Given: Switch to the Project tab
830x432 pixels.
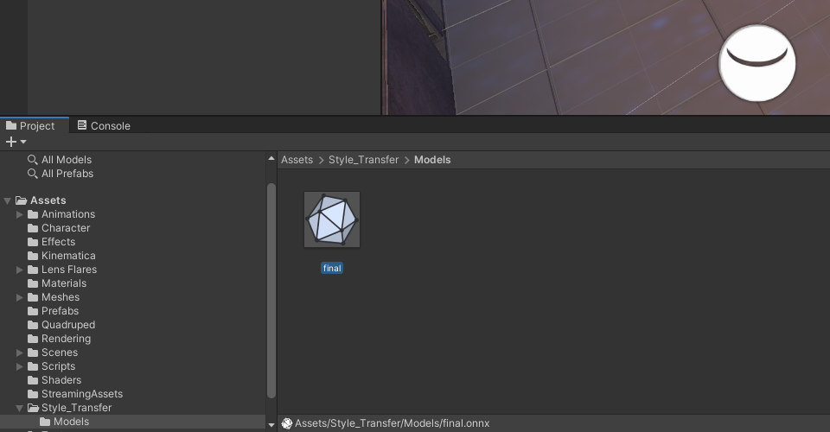Looking at the screenshot, I should (35, 126).
